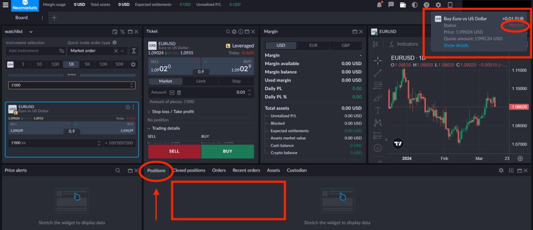533x230 pixels.
Task: Switch to the Closed positions tab
Action: pyautogui.click(x=189, y=170)
